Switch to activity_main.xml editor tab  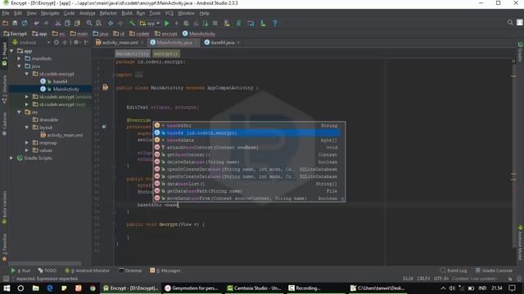[120, 42]
